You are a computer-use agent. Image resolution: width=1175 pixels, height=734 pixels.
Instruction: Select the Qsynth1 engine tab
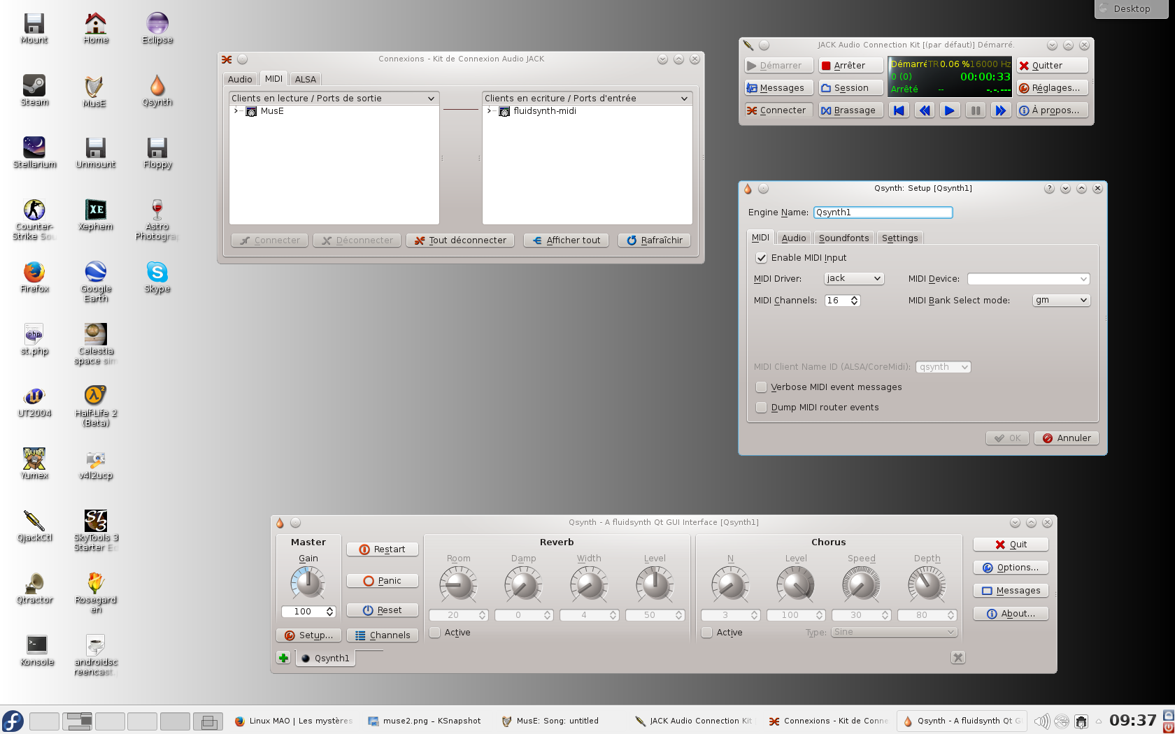pos(326,658)
